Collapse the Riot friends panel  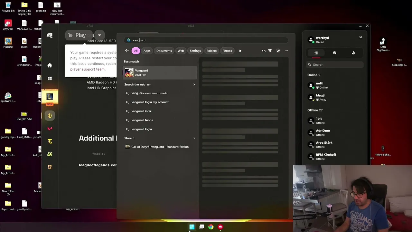[x=360, y=37]
